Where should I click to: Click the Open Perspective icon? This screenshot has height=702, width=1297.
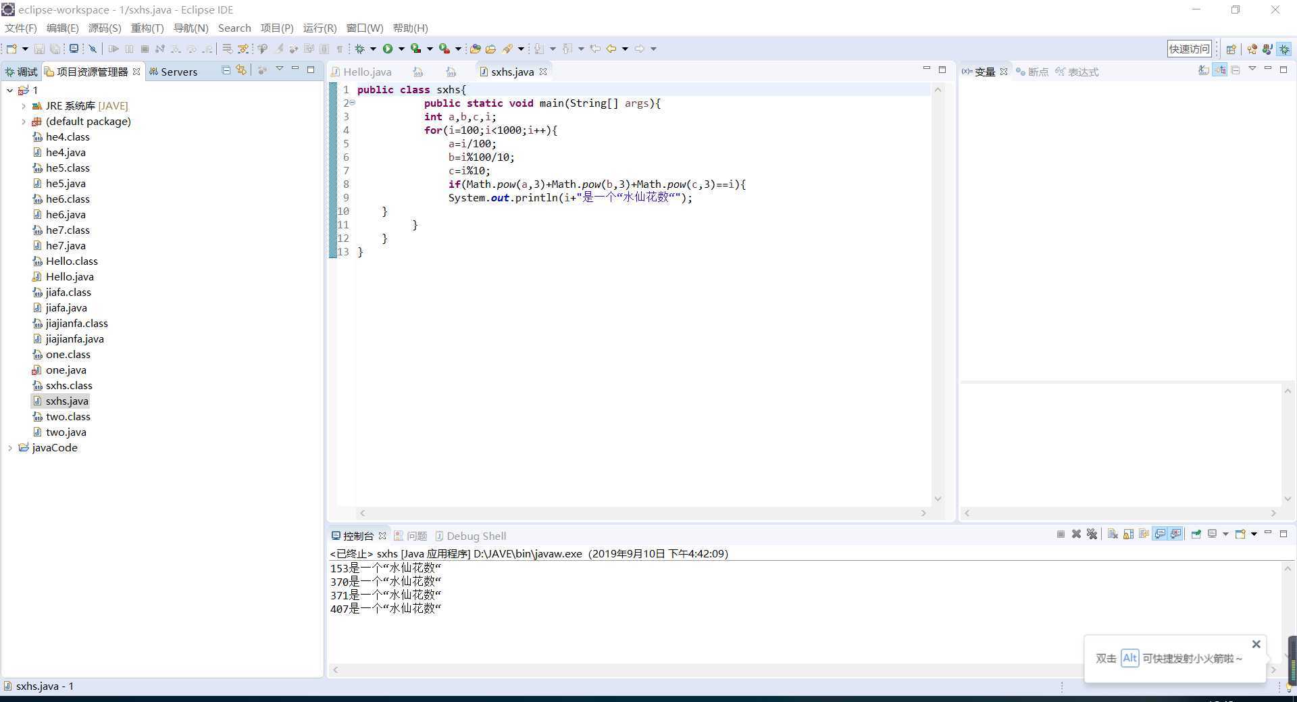[x=1231, y=49]
